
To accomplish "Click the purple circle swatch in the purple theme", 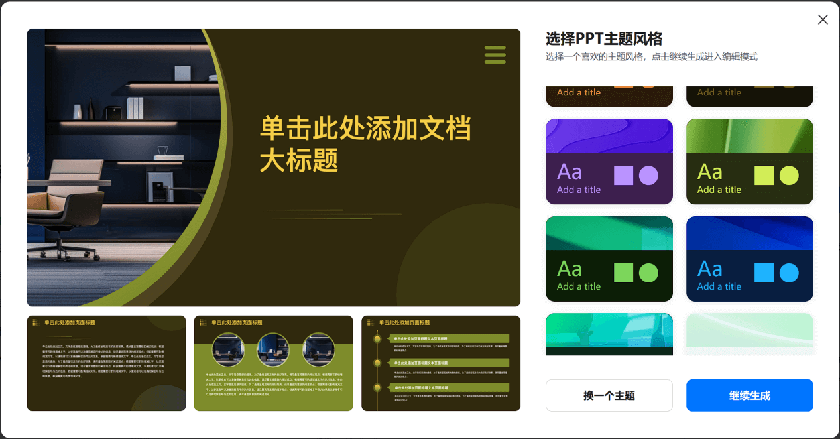I will [x=648, y=175].
